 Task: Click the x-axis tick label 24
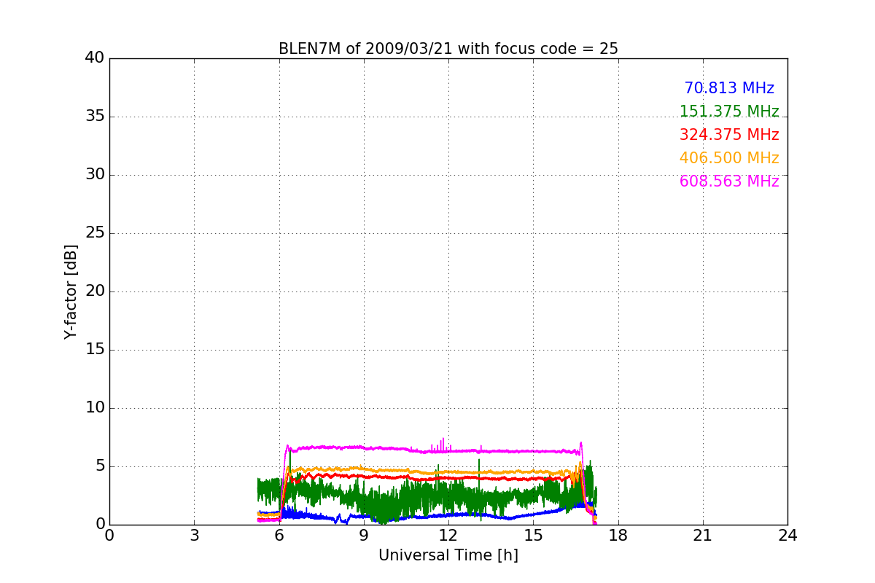click(x=787, y=536)
